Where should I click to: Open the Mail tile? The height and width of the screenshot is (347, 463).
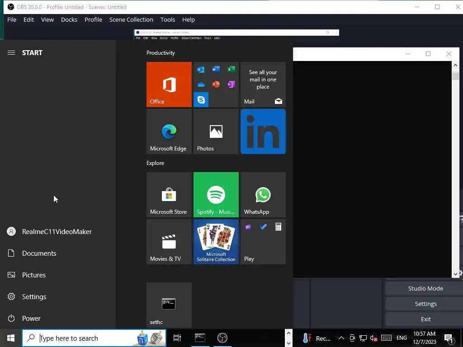[263, 84]
